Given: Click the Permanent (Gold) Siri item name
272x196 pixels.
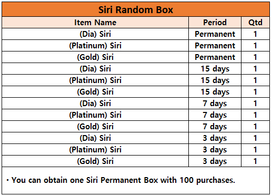Looking at the screenshot, I should (x=95, y=57).
